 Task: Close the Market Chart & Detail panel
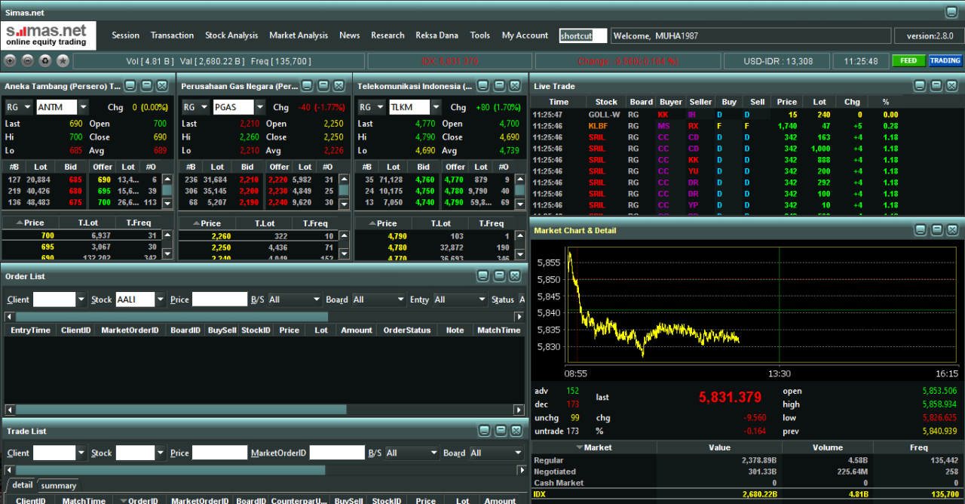click(952, 230)
